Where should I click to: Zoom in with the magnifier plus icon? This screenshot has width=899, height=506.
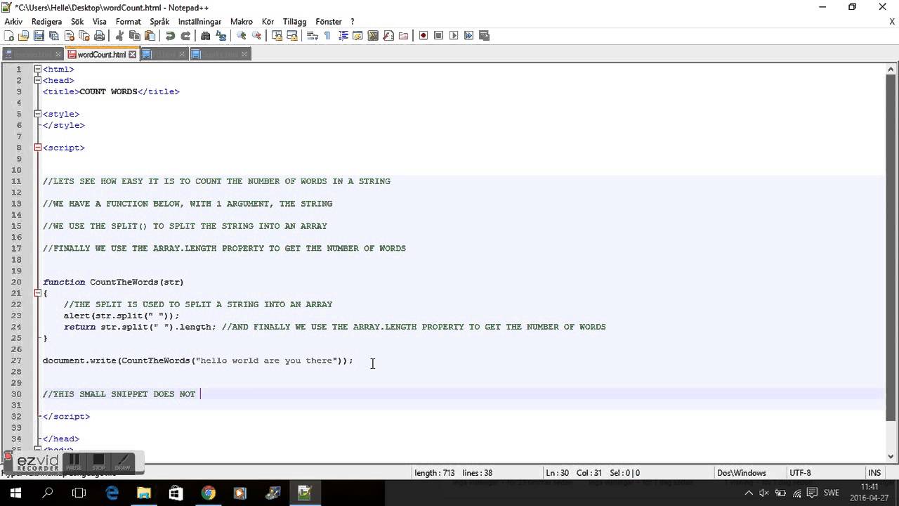tap(241, 36)
